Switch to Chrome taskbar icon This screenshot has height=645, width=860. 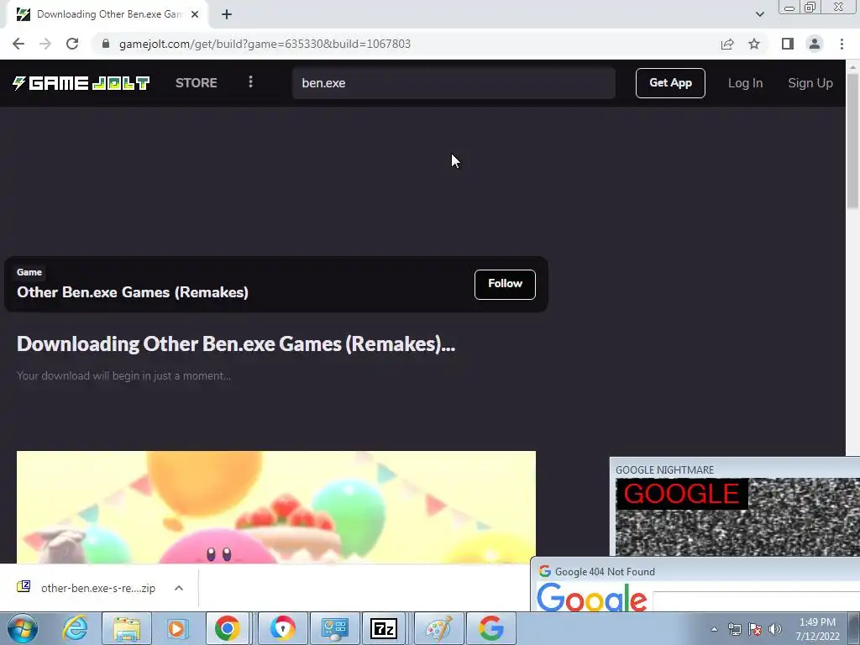(x=227, y=628)
